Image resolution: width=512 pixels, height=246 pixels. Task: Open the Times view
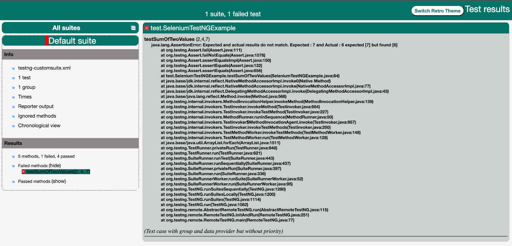(x=25, y=97)
